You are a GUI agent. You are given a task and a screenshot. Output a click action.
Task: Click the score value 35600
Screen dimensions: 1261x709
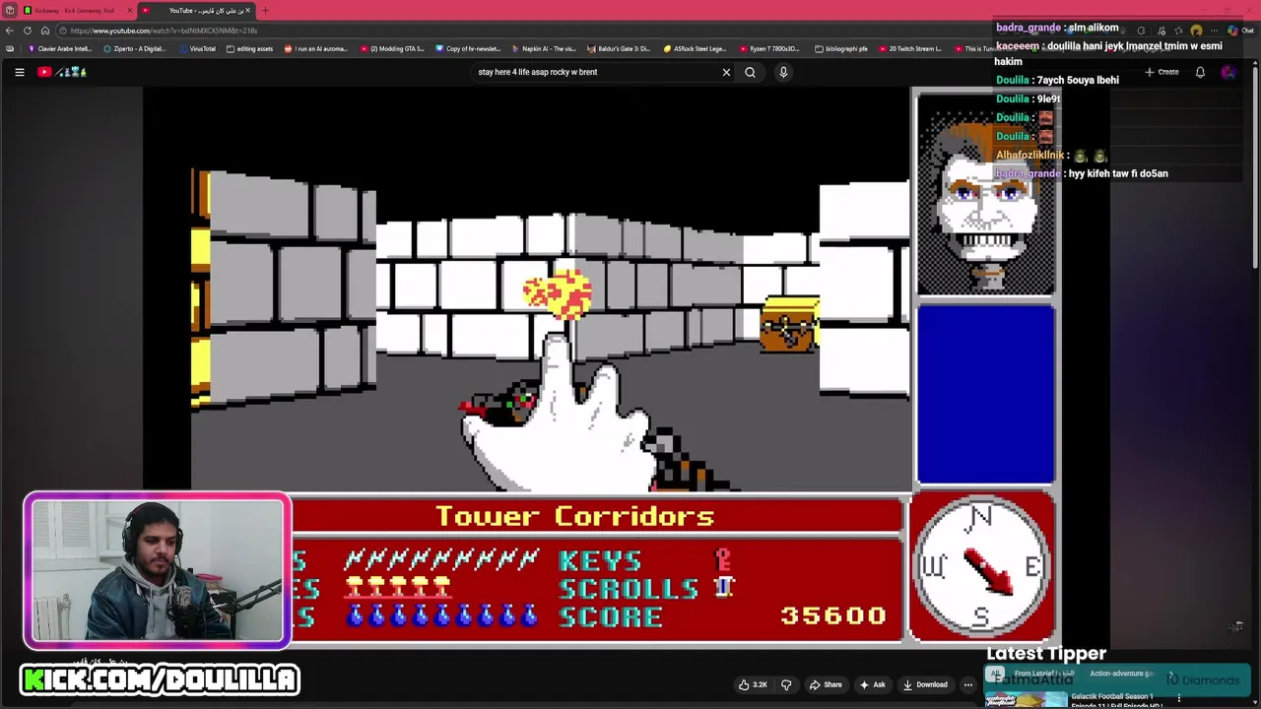(833, 616)
